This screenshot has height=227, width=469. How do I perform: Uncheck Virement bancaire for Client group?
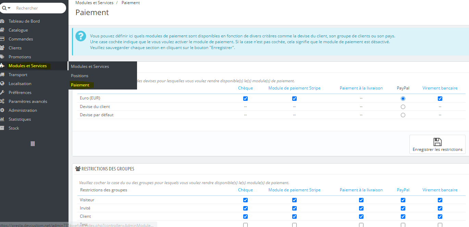point(440,216)
